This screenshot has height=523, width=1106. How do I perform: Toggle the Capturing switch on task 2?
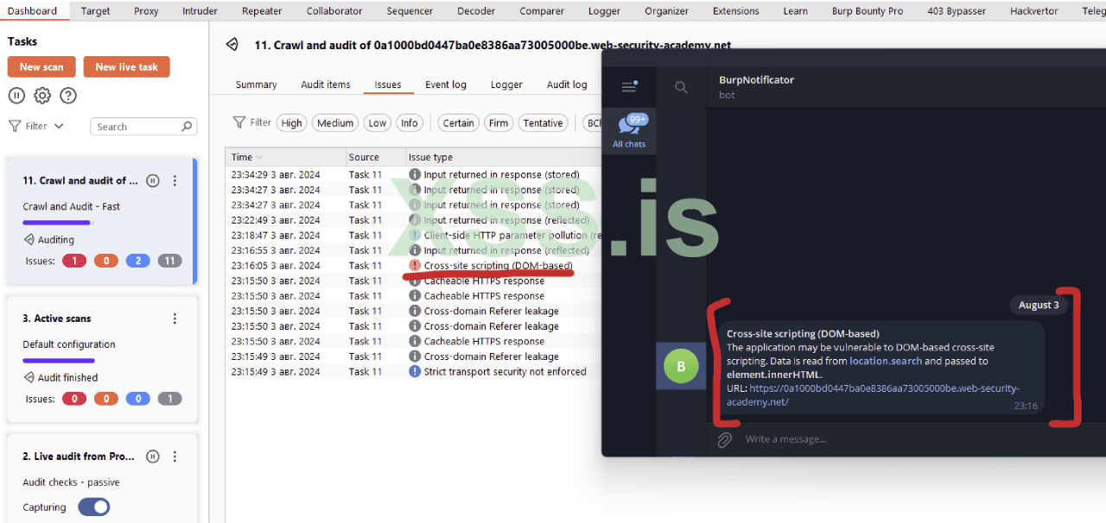pos(94,507)
